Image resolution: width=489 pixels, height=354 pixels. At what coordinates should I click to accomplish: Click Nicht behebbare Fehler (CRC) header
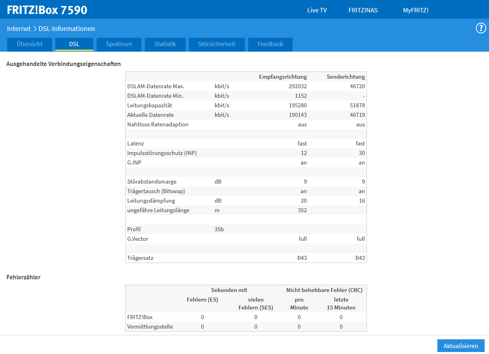(x=324, y=290)
